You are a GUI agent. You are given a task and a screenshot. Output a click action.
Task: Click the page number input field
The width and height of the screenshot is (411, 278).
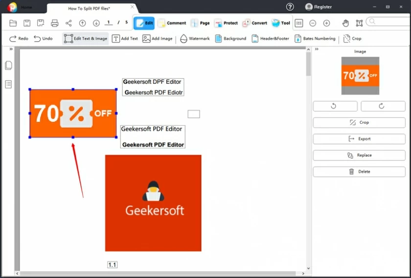click(x=109, y=23)
